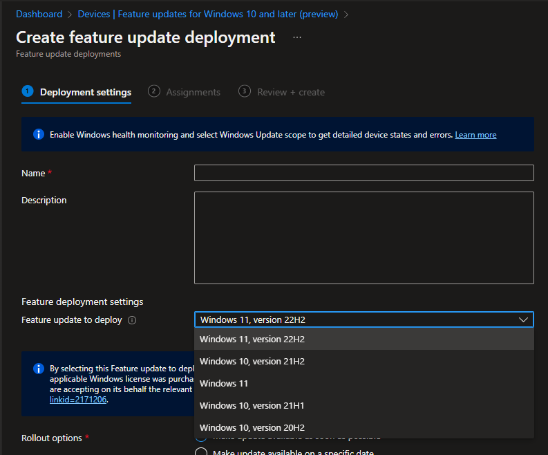
Task: Pick Windows 10, version 20H2 option
Action: click(x=252, y=427)
